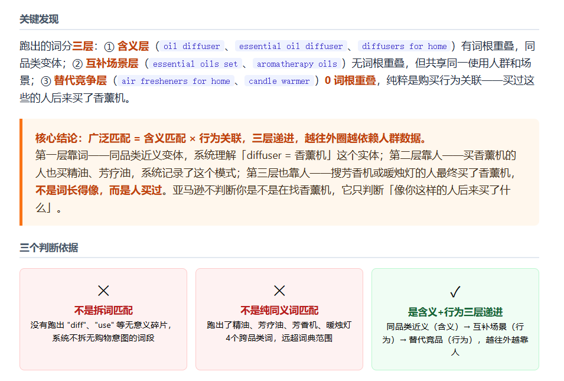564x381 pixels.
Task: Select the 'oil diffuser' keyword tag
Action: (192, 46)
